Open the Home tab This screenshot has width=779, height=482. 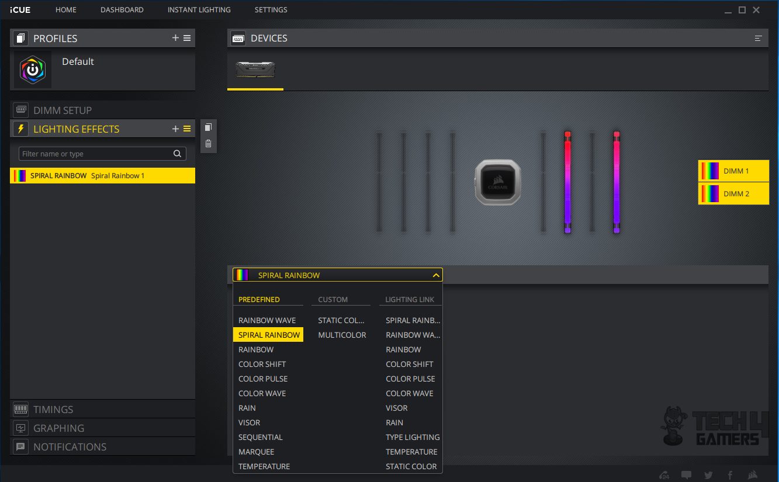(x=66, y=10)
